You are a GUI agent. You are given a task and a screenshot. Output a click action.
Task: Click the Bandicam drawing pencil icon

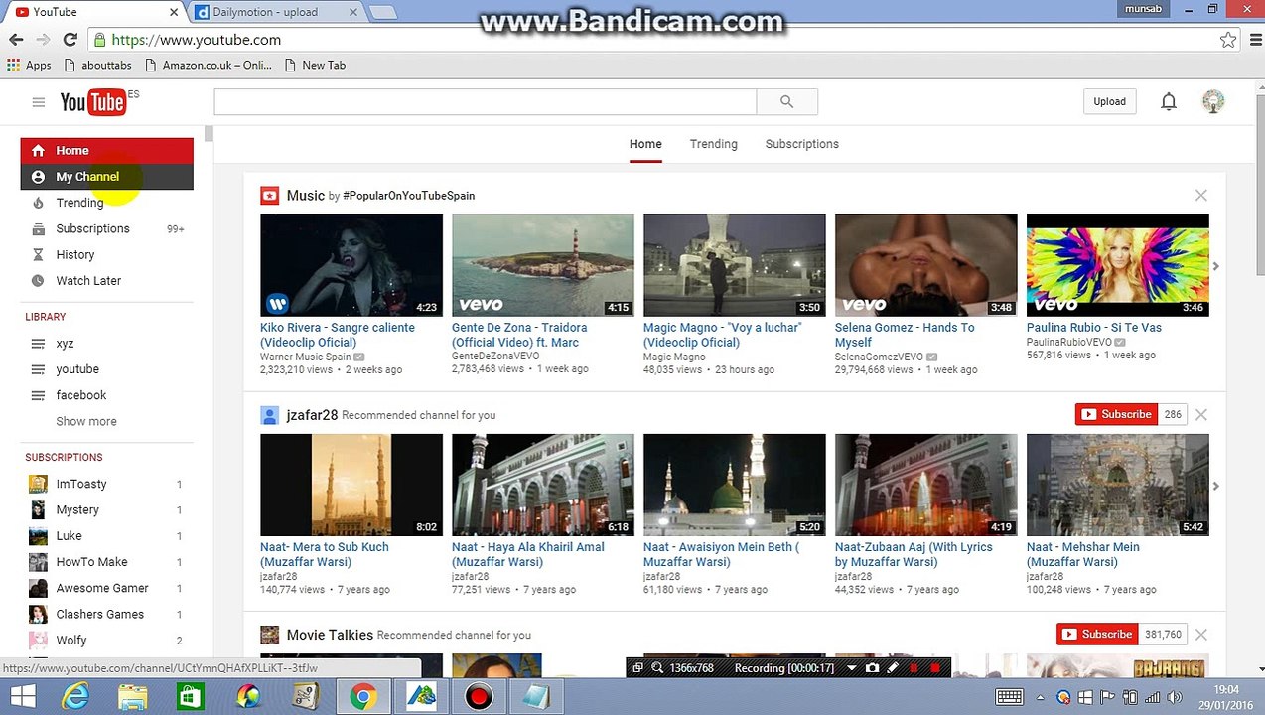(x=892, y=668)
